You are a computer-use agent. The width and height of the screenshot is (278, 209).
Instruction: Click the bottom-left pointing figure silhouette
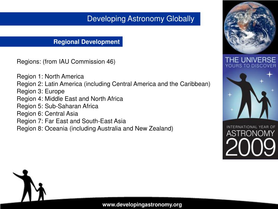[29, 186]
